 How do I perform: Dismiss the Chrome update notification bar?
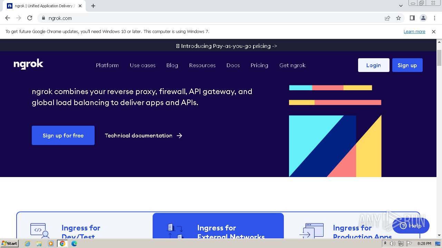pos(434,31)
